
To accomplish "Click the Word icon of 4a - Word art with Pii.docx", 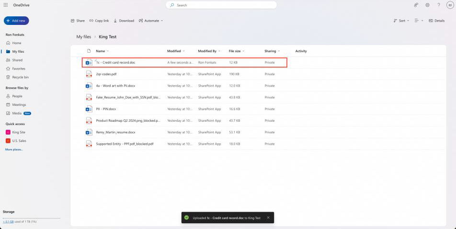I will 89,86.
